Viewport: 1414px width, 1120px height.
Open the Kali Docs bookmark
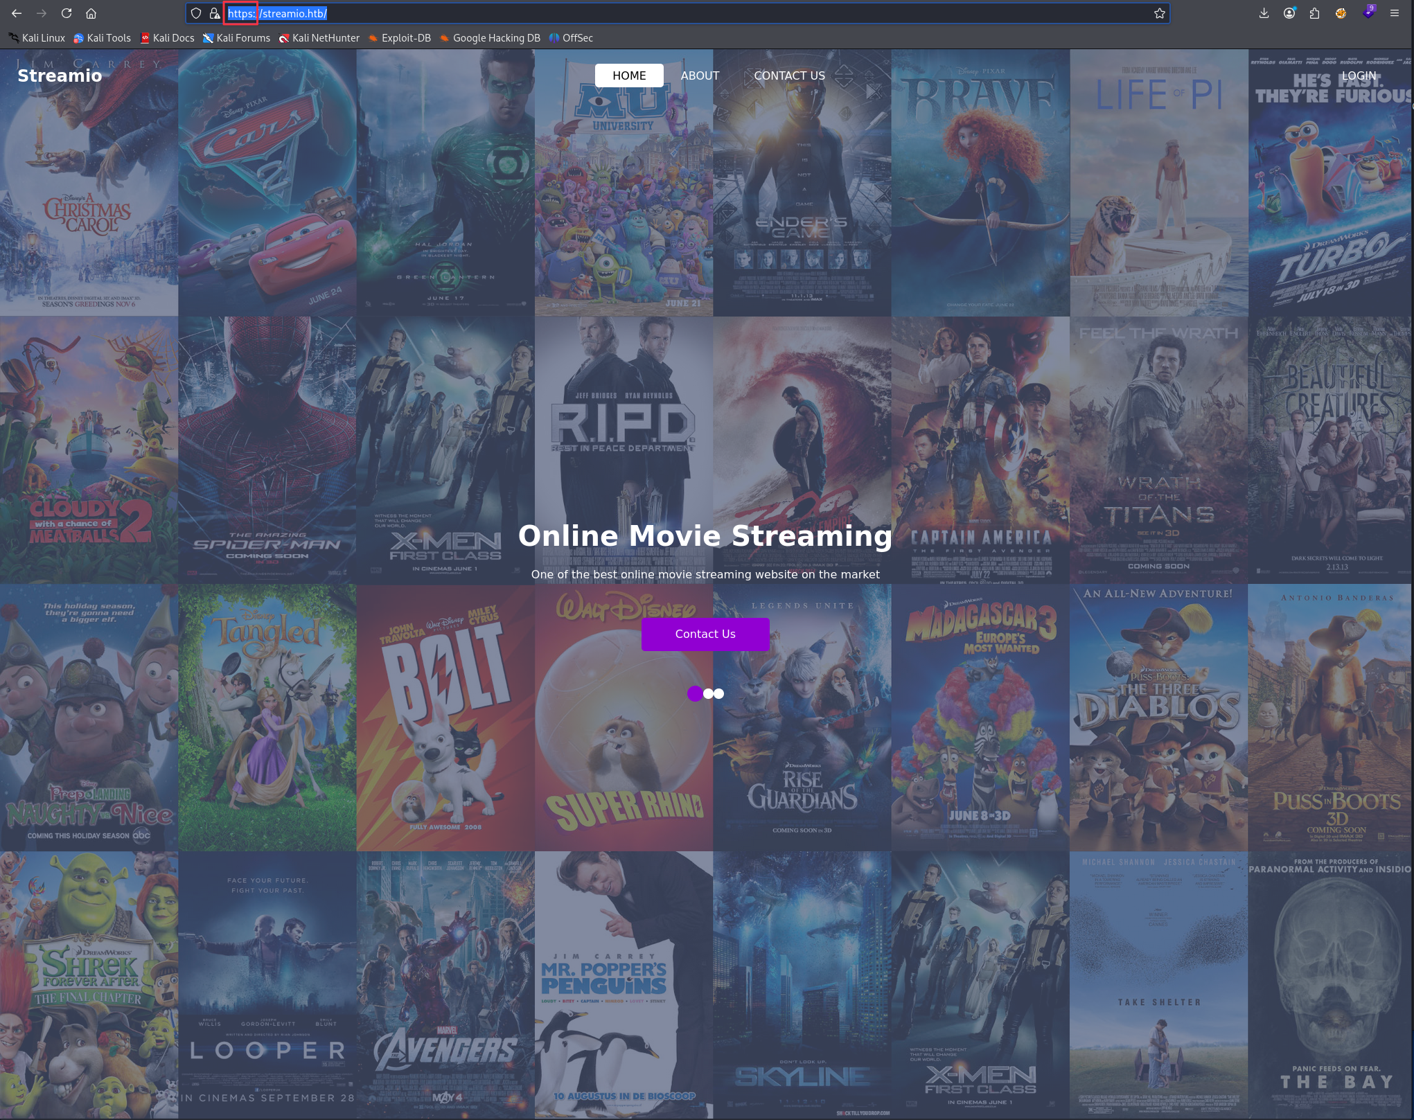(167, 38)
